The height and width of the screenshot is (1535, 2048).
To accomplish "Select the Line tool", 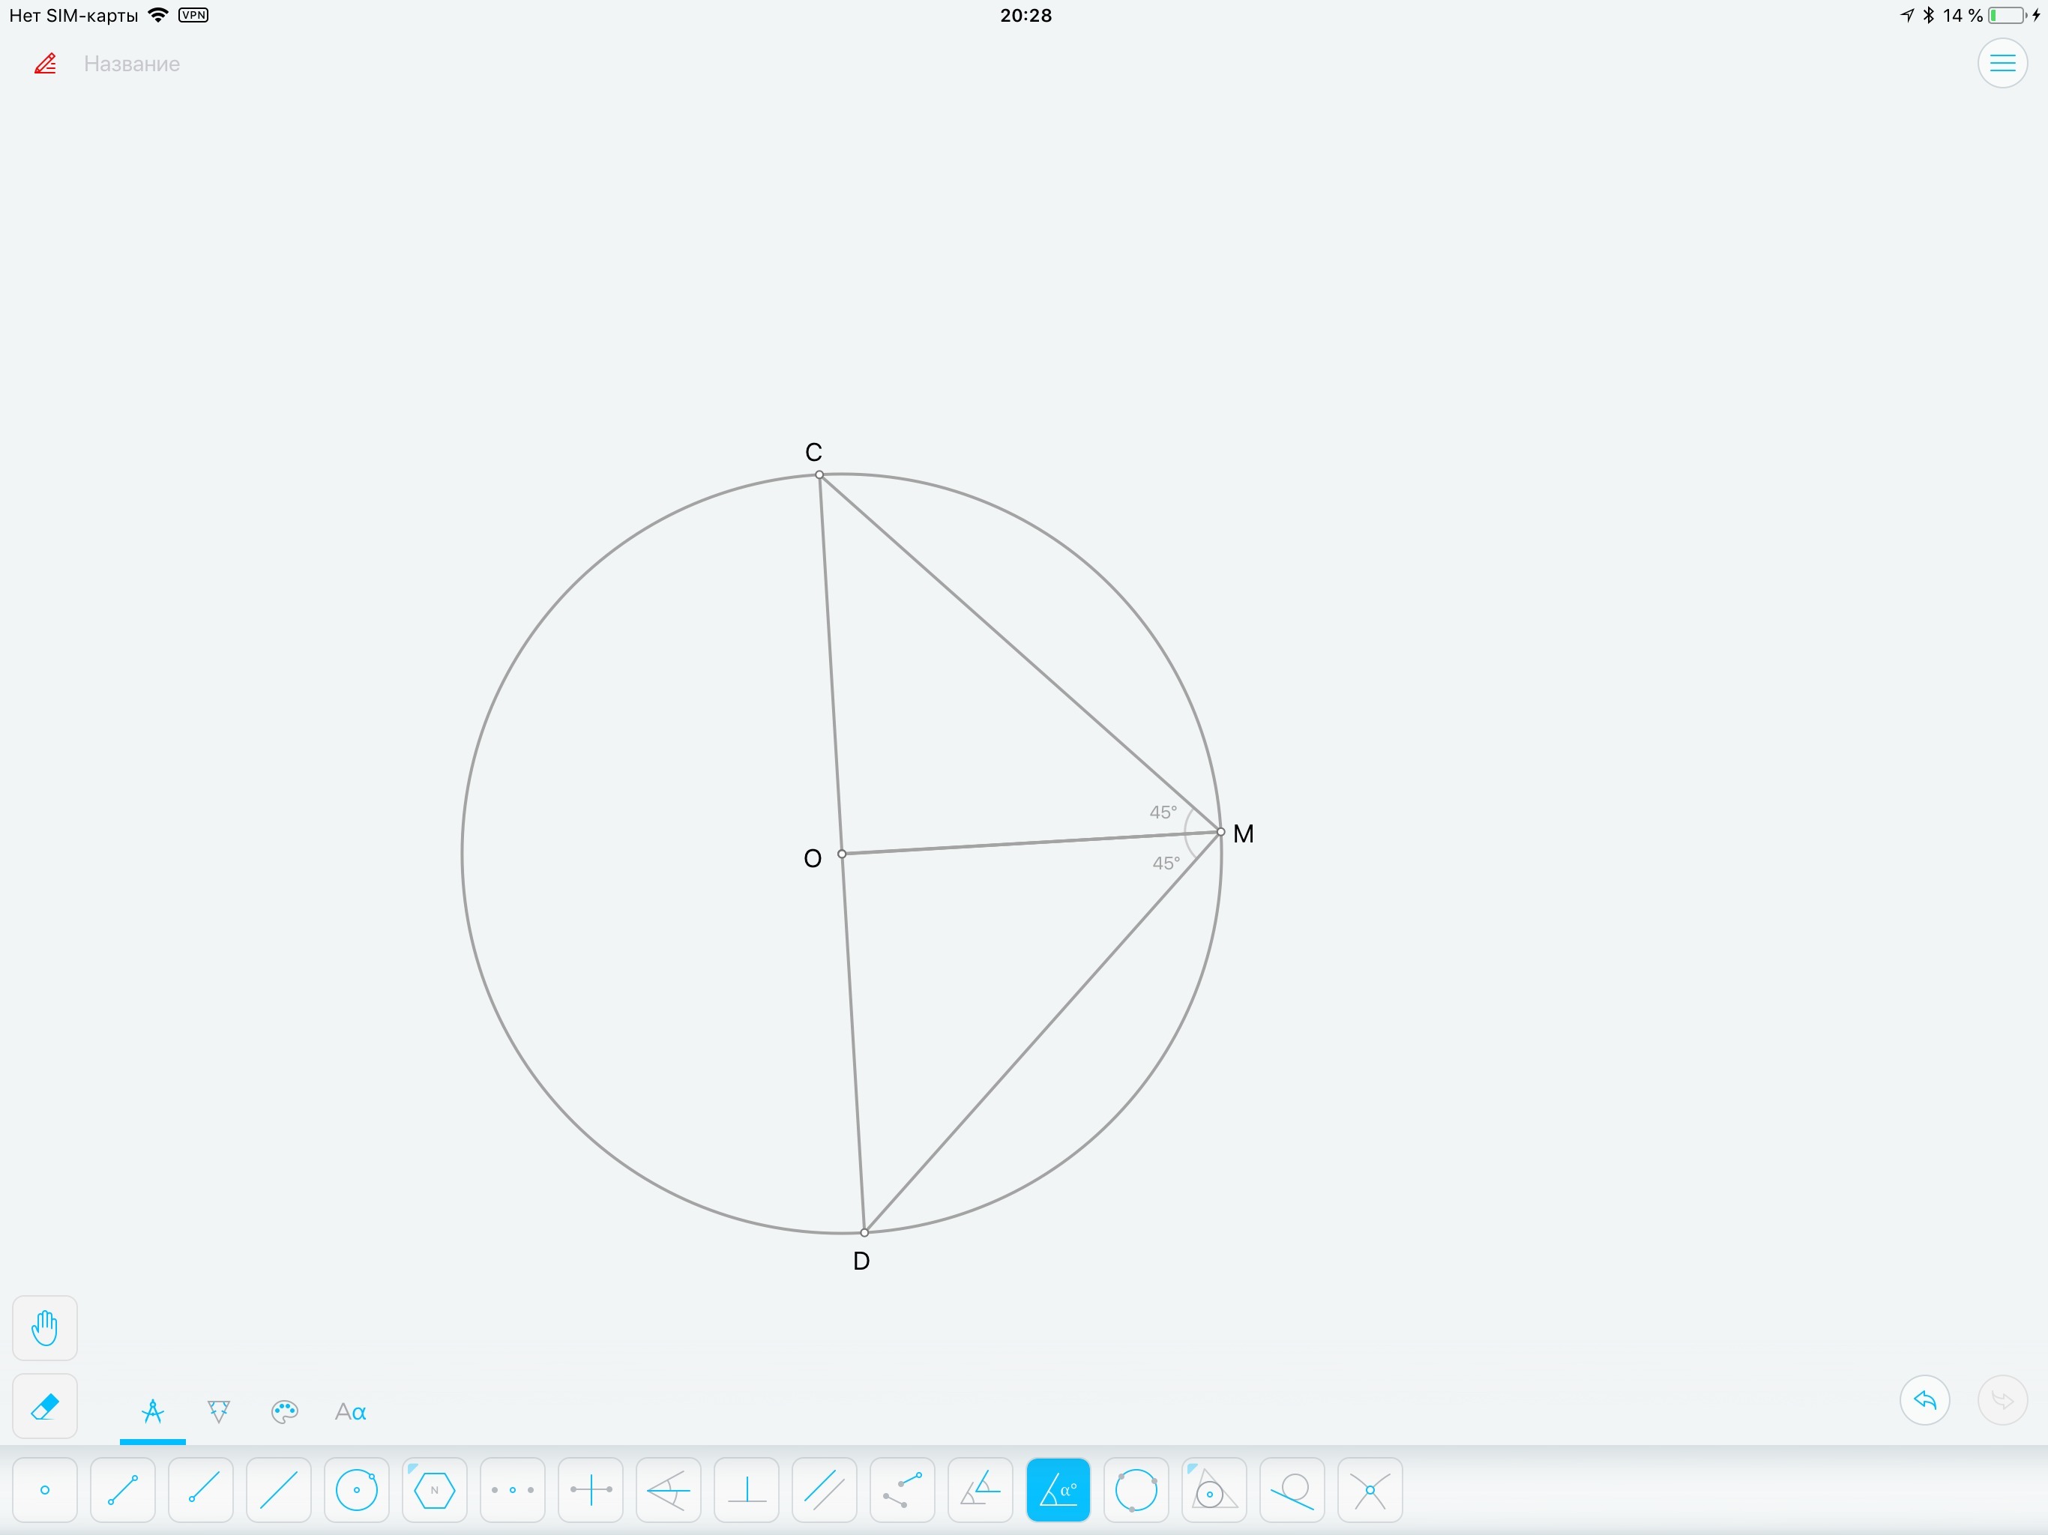I will (x=279, y=1489).
